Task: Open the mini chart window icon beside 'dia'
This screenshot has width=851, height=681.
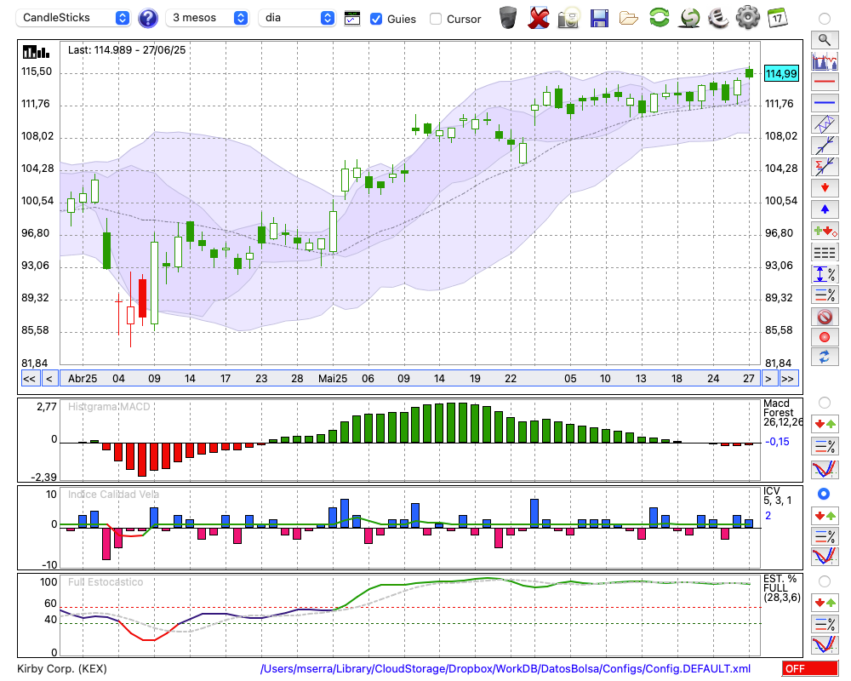Action: tap(352, 19)
